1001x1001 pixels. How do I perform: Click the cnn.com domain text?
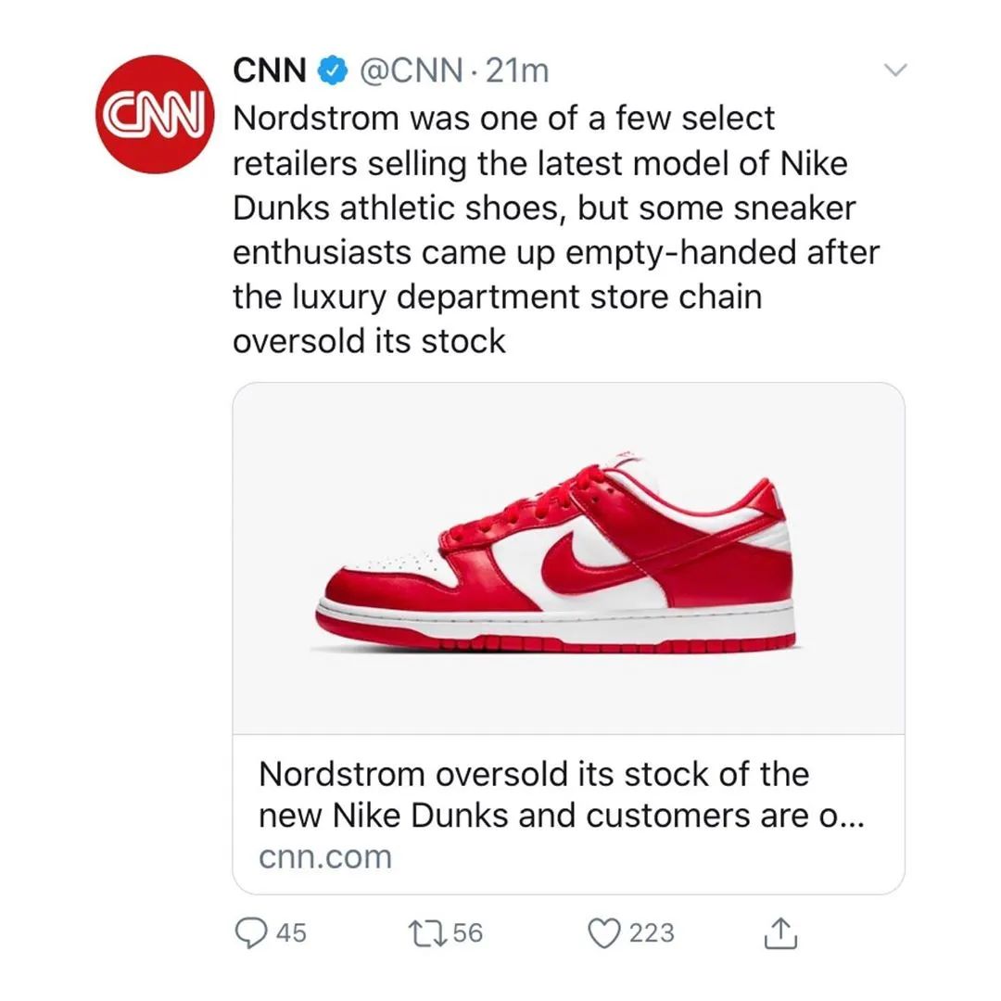325,856
